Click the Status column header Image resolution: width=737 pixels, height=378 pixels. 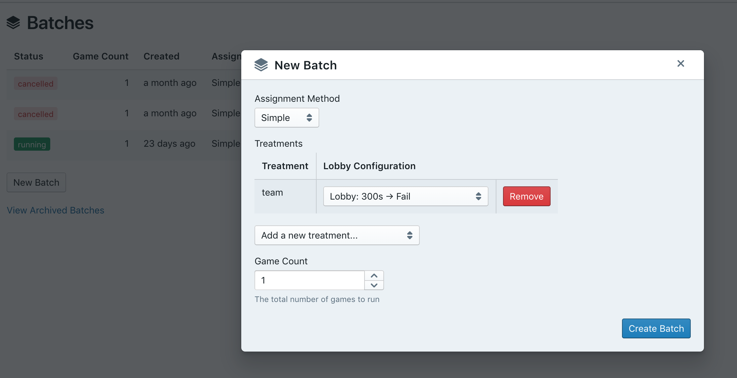[28, 56]
